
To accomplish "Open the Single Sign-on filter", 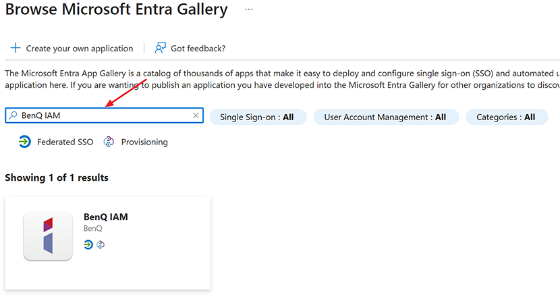I will (258, 117).
